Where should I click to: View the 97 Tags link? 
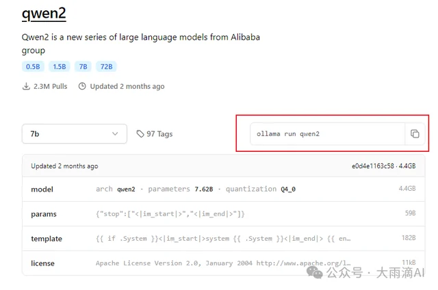click(155, 134)
